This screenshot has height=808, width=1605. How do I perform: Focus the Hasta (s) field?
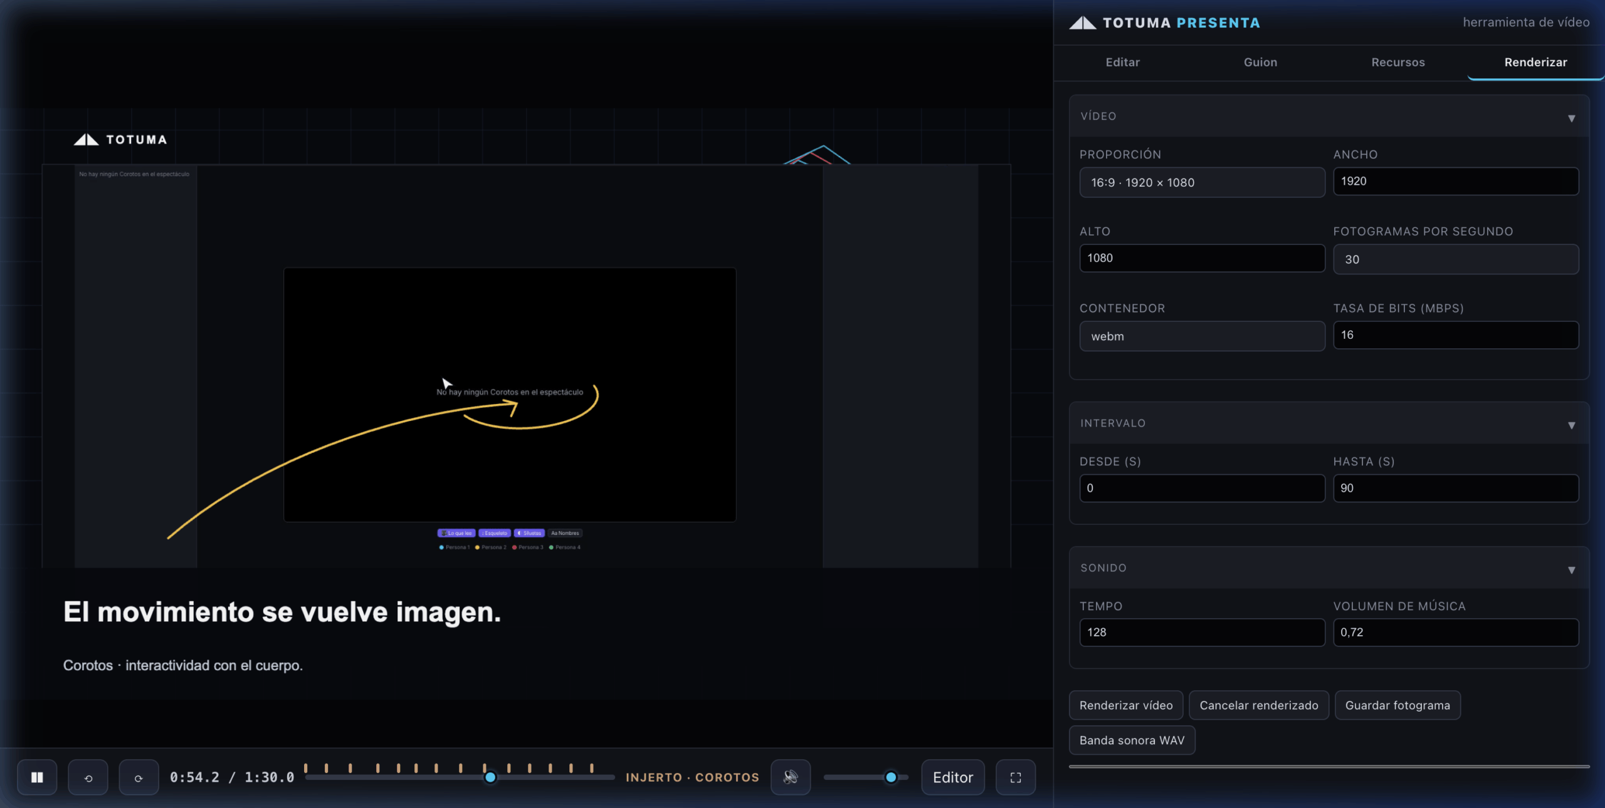pyautogui.click(x=1456, y=488)
